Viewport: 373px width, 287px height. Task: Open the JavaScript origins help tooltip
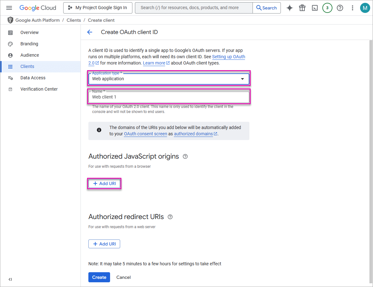pyautogui.click(x=185, y=156)
